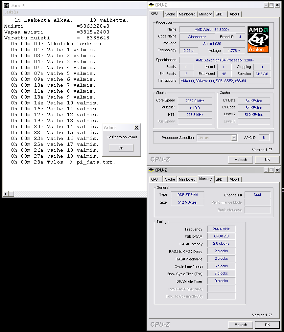Screen dimensions: 284x332
Task: Click the CPU-Z icon in upper window title bar
Action: [x=151, y=5]
